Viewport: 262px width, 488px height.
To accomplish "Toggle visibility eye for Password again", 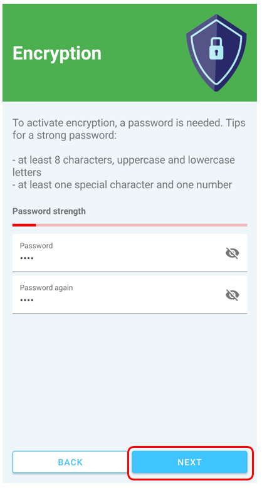I will coord(232,295).
